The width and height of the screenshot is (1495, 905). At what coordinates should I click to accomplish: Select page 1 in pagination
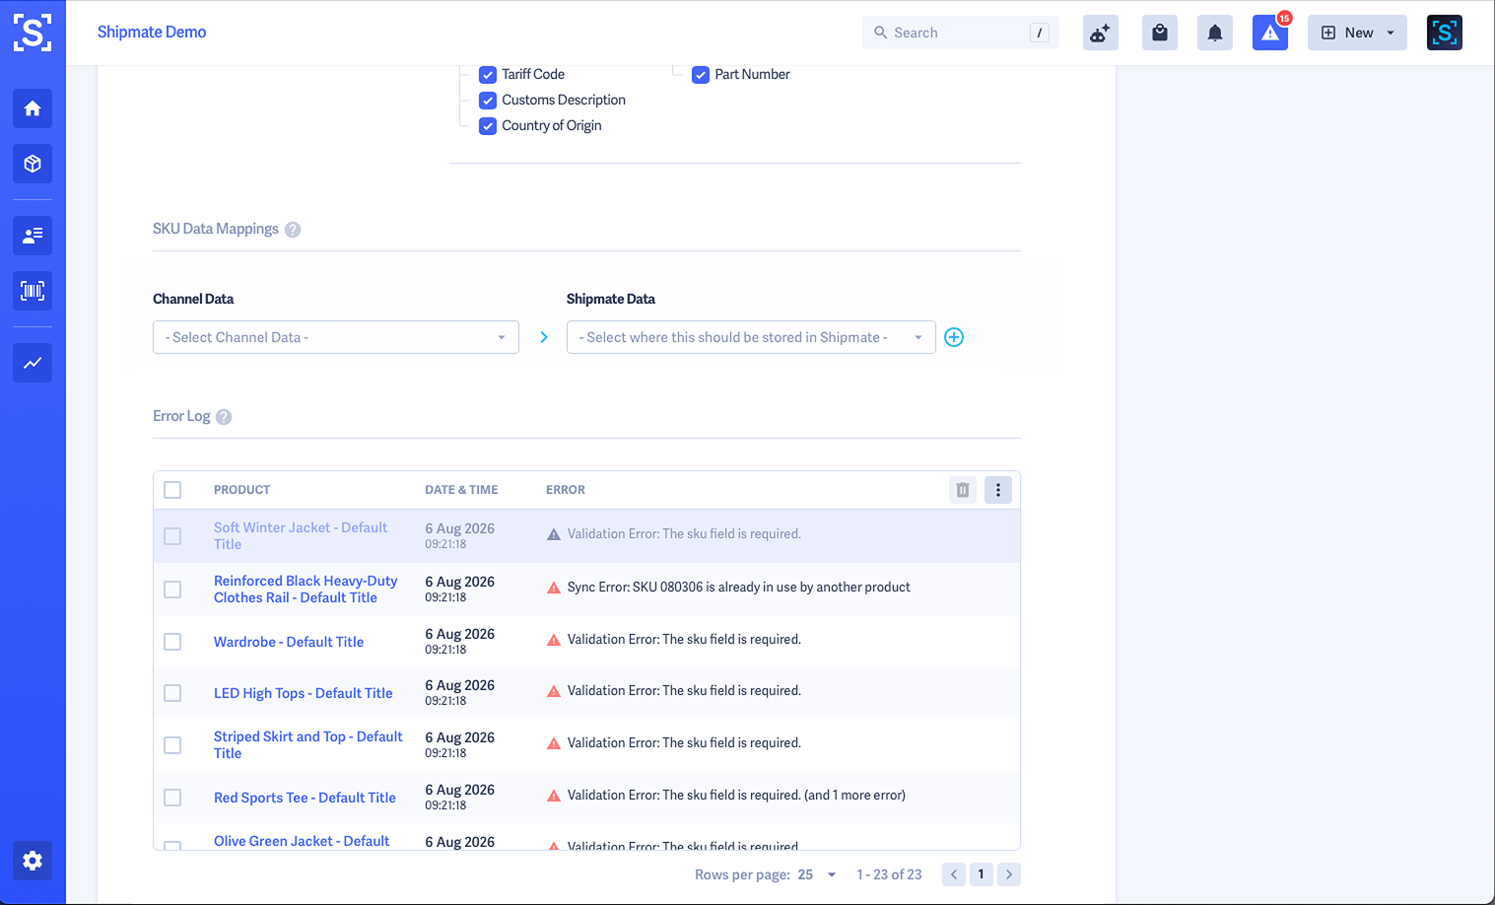(x=982, y=874)
